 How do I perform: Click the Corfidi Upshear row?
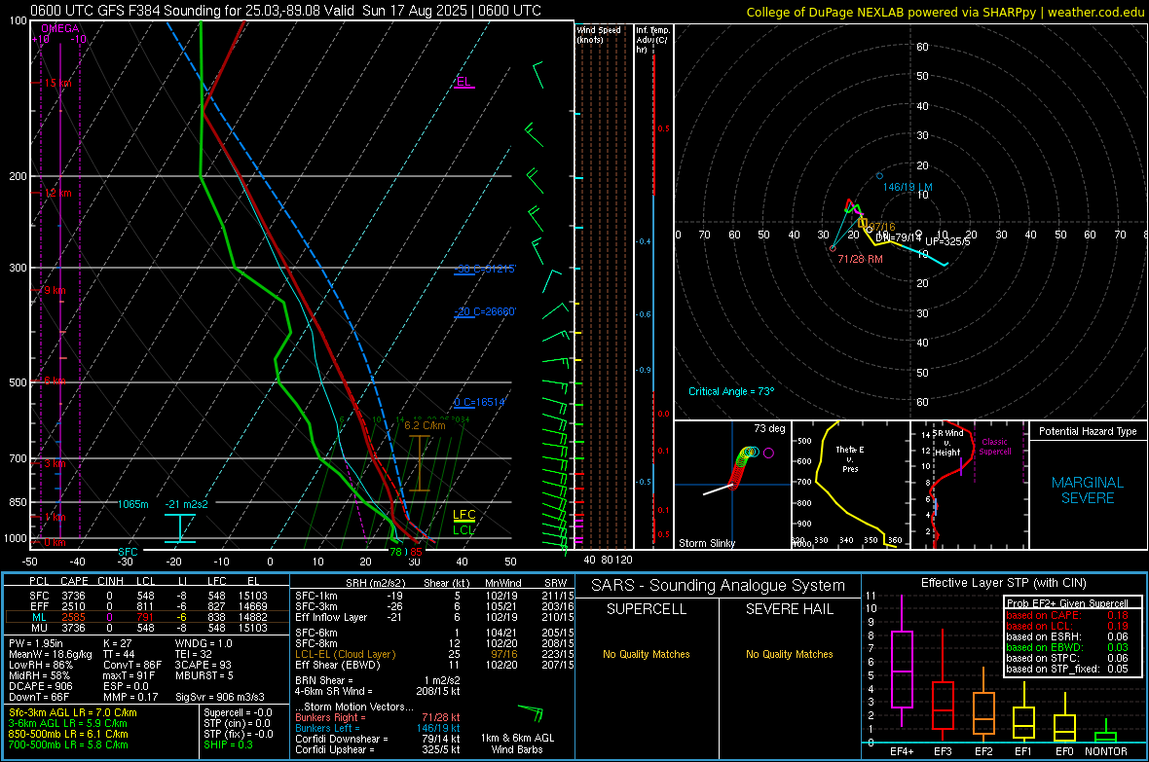point(378,749)
